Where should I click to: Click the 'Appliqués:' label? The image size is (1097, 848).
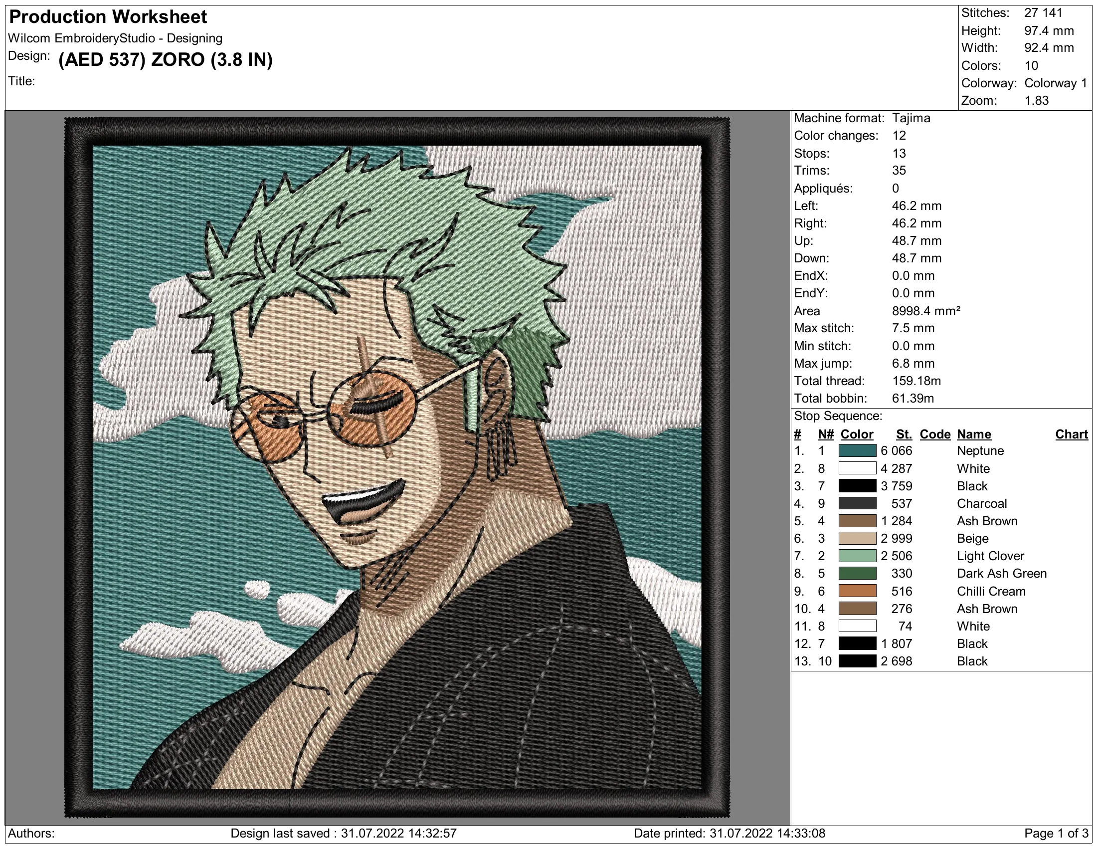823,189
